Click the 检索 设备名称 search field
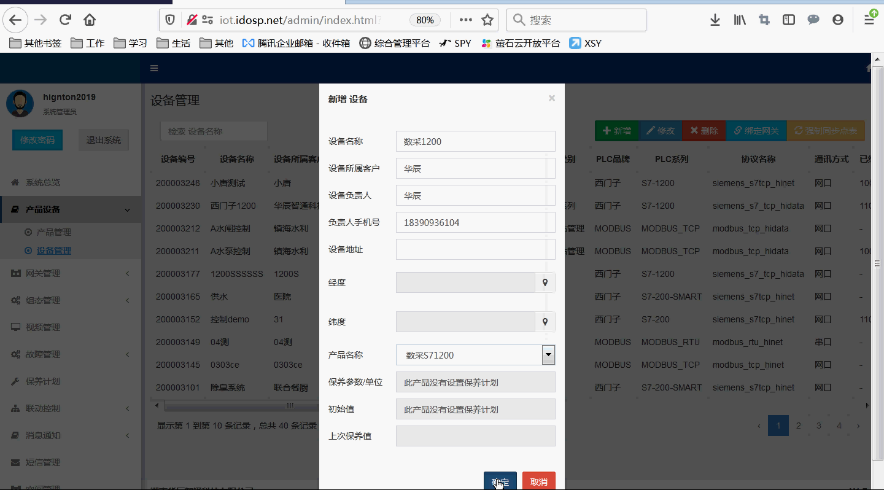 pos(214,131)
